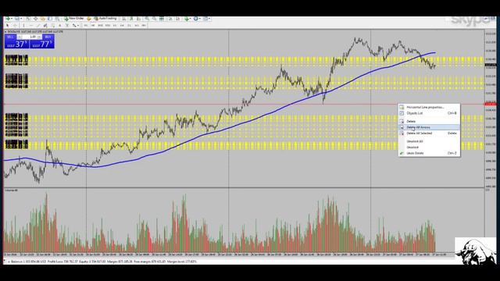Switch chart to MN timeframe
Image resolution: width=500 pixels, height=281 pixels.
click(144, 25)
